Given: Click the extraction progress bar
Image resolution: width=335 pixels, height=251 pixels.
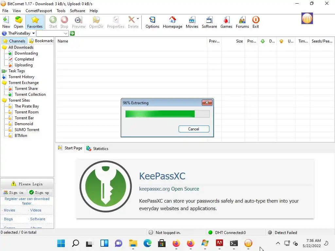Looking at the screenshot, I should [167, 114].
